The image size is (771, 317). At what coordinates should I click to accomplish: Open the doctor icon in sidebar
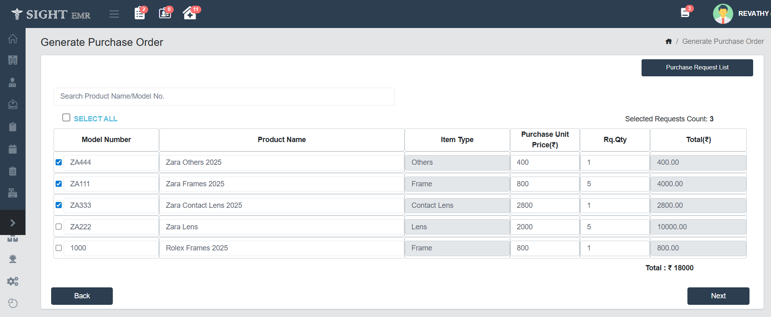tap(13, 82)
